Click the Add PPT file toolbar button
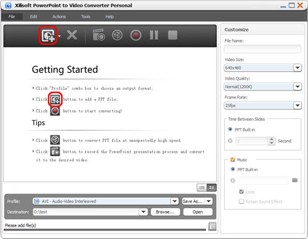This screenshot has height=239, width=308. [48, 35]
